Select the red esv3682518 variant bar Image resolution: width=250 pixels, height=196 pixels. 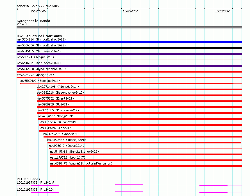point(140,95)
